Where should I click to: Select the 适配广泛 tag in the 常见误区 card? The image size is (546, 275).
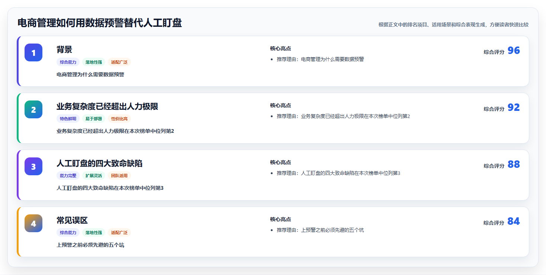click(119, 233)
